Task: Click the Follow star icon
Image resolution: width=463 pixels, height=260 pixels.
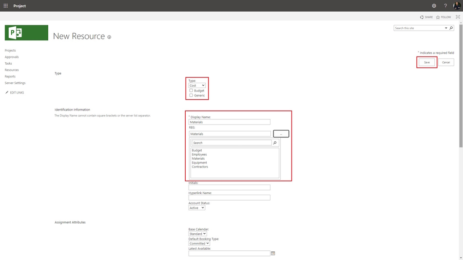Action: point(438,17)
